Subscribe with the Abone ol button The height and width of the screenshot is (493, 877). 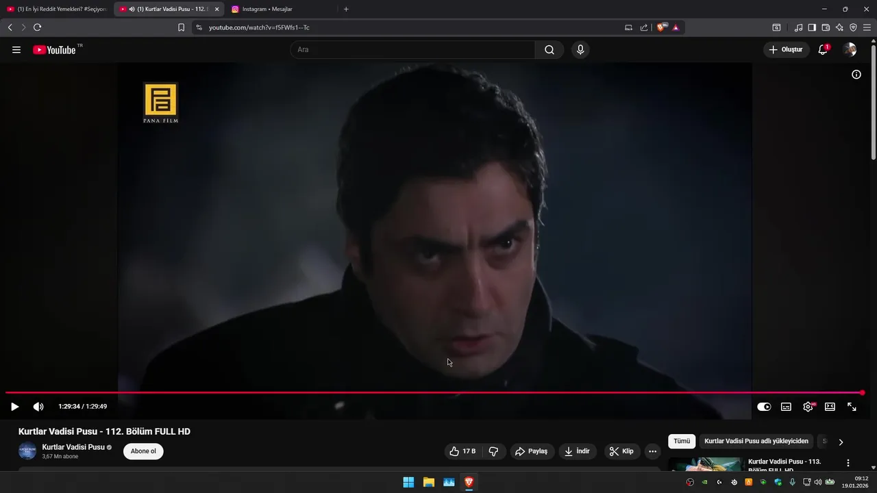[x=143, y=451]
